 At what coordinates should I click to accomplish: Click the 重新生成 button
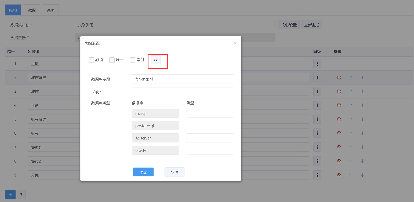tap(311, 25)
